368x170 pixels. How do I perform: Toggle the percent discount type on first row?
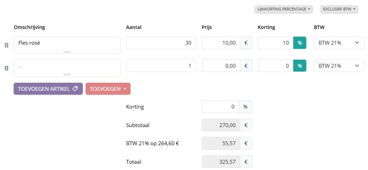[x=300, y=43]
